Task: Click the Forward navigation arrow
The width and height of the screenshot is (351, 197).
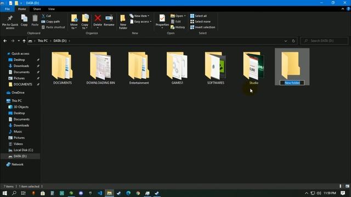Action: click(x=13, y=41)
